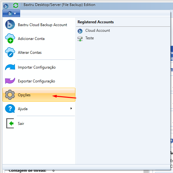Screen dimensions: 173x173
Task: Click the Registered Accounts header
Action: click(x=95, y=22)
